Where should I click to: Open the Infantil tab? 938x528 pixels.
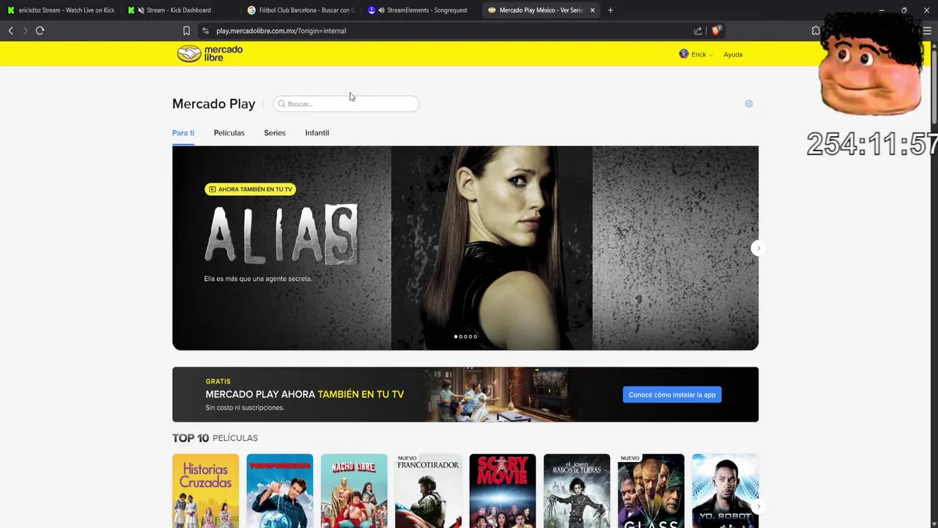(317, 133)
